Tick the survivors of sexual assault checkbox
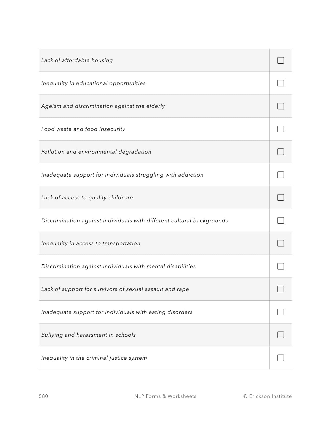Image resolution: width=331 pixels, height=429 pixels. pos(280,289)
